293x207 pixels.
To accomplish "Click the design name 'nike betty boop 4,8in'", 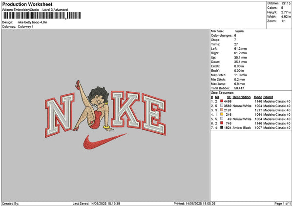I will click(33, 22).
